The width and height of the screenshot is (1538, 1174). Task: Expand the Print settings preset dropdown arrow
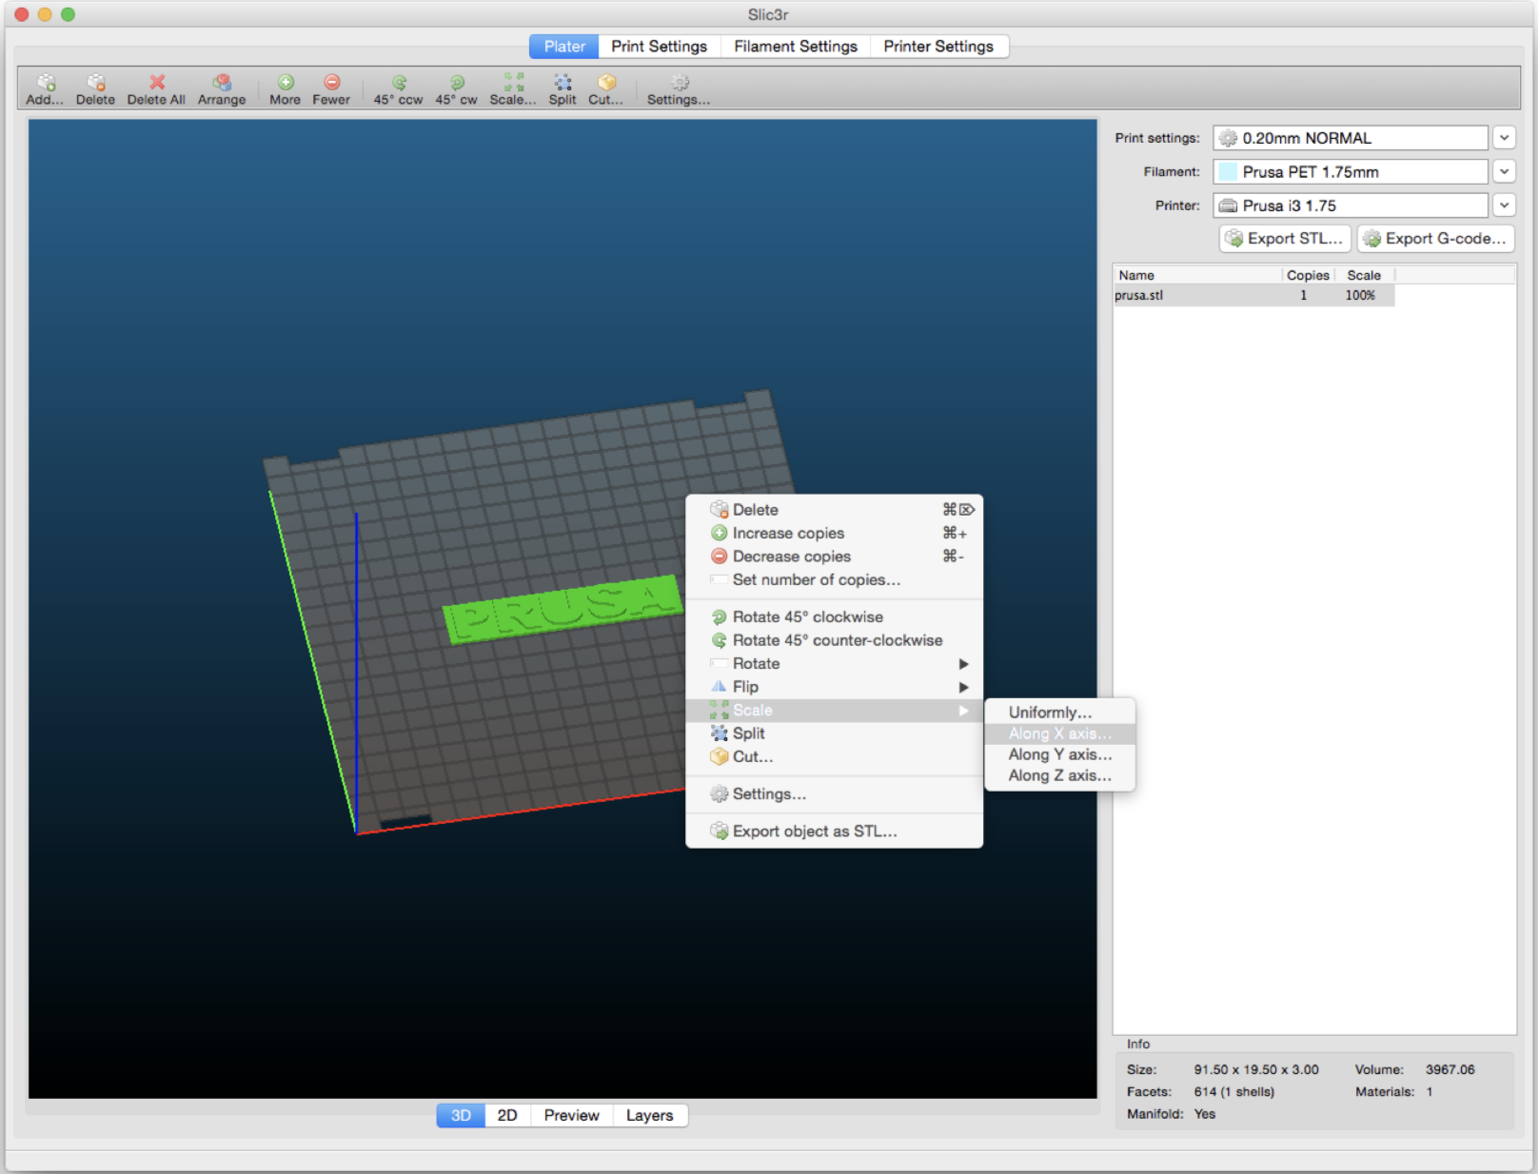pos(1504,138)
